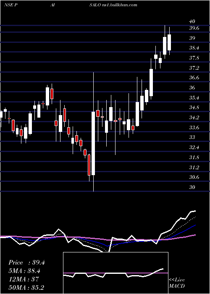Click the 36 price axis label

[x=192, y=88]
